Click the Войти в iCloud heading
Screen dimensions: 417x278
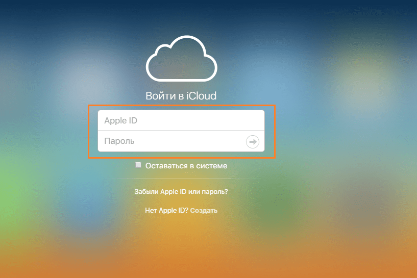pyautogui.click(x=181, y=96)
